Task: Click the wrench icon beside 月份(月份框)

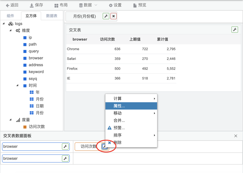Action: pos(106,16)
